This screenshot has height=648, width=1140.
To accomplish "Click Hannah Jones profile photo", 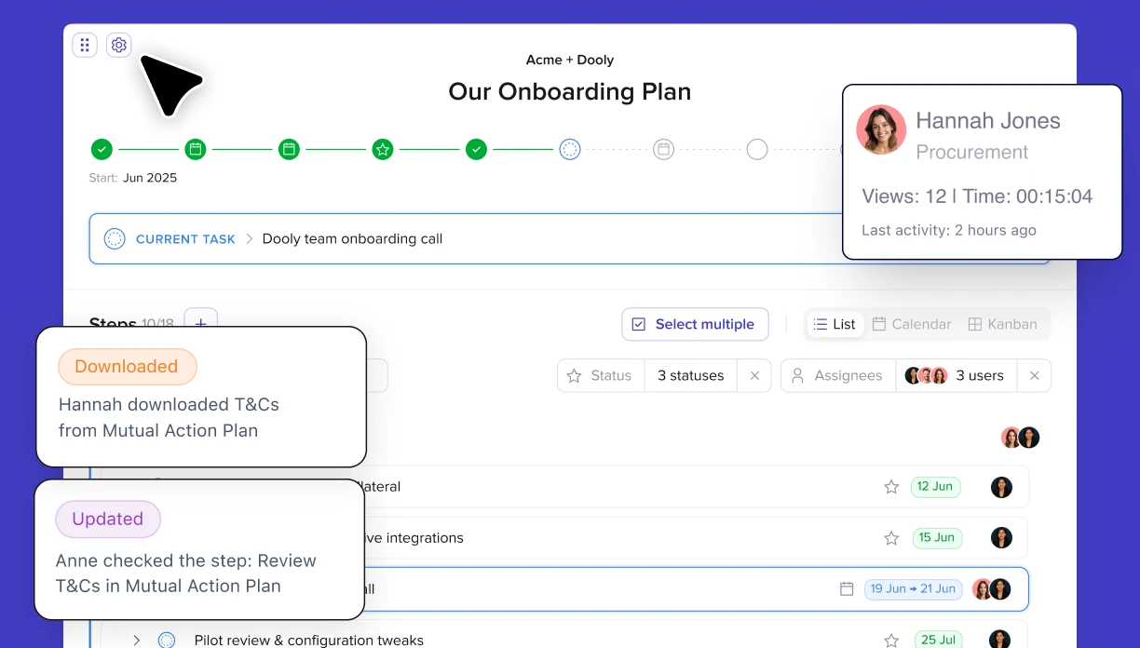I will tap(881, 129).
